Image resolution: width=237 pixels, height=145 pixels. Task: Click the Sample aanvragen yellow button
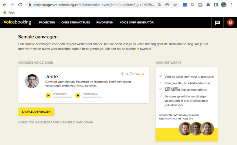(36, 112)
